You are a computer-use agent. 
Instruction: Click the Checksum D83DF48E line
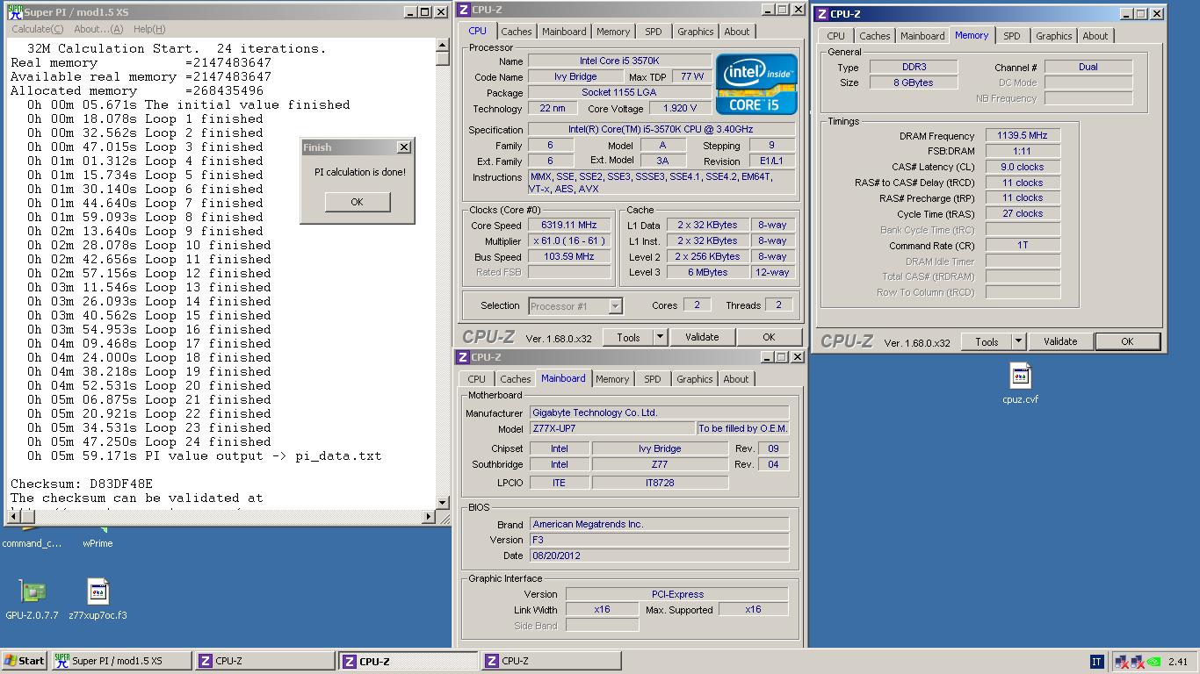coord(82,484)
